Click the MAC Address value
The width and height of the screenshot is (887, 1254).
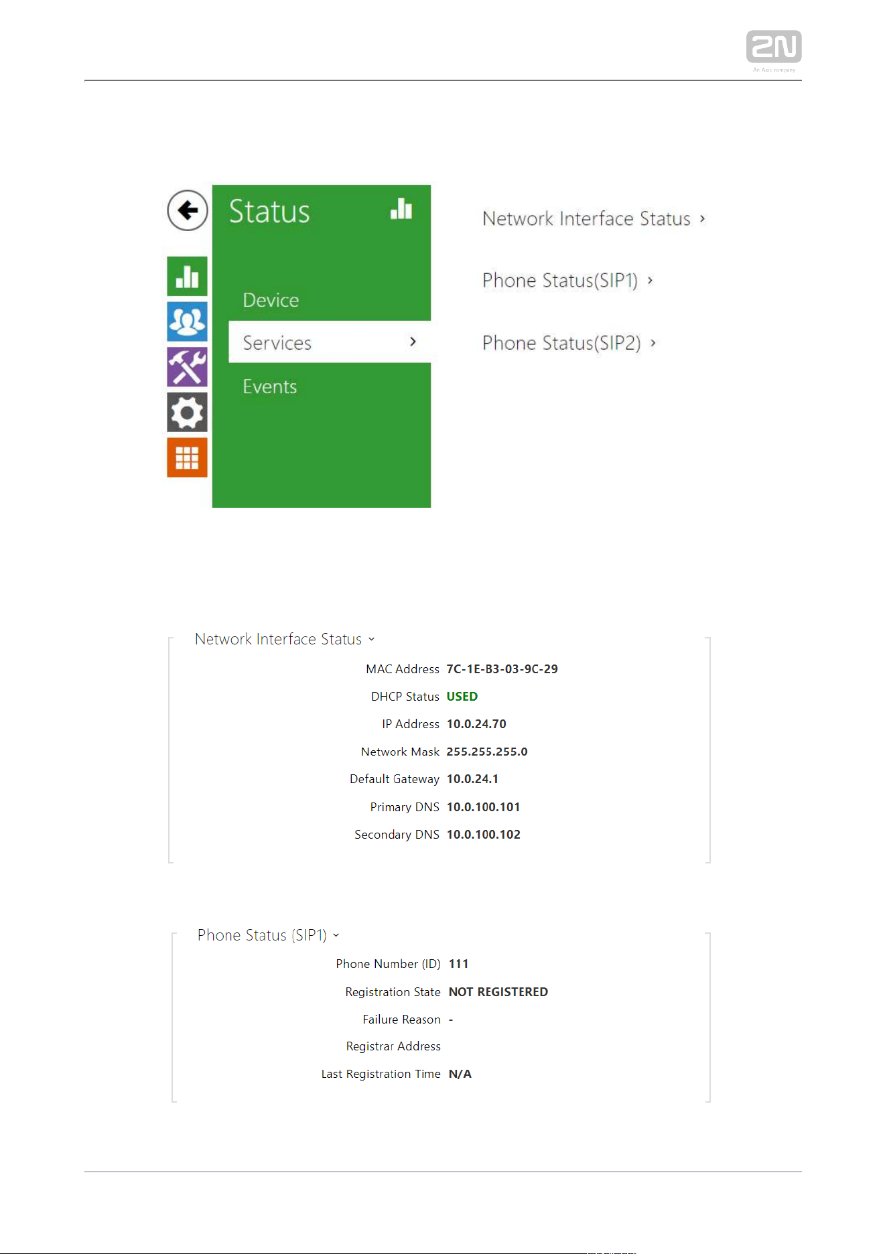(502, 669)
